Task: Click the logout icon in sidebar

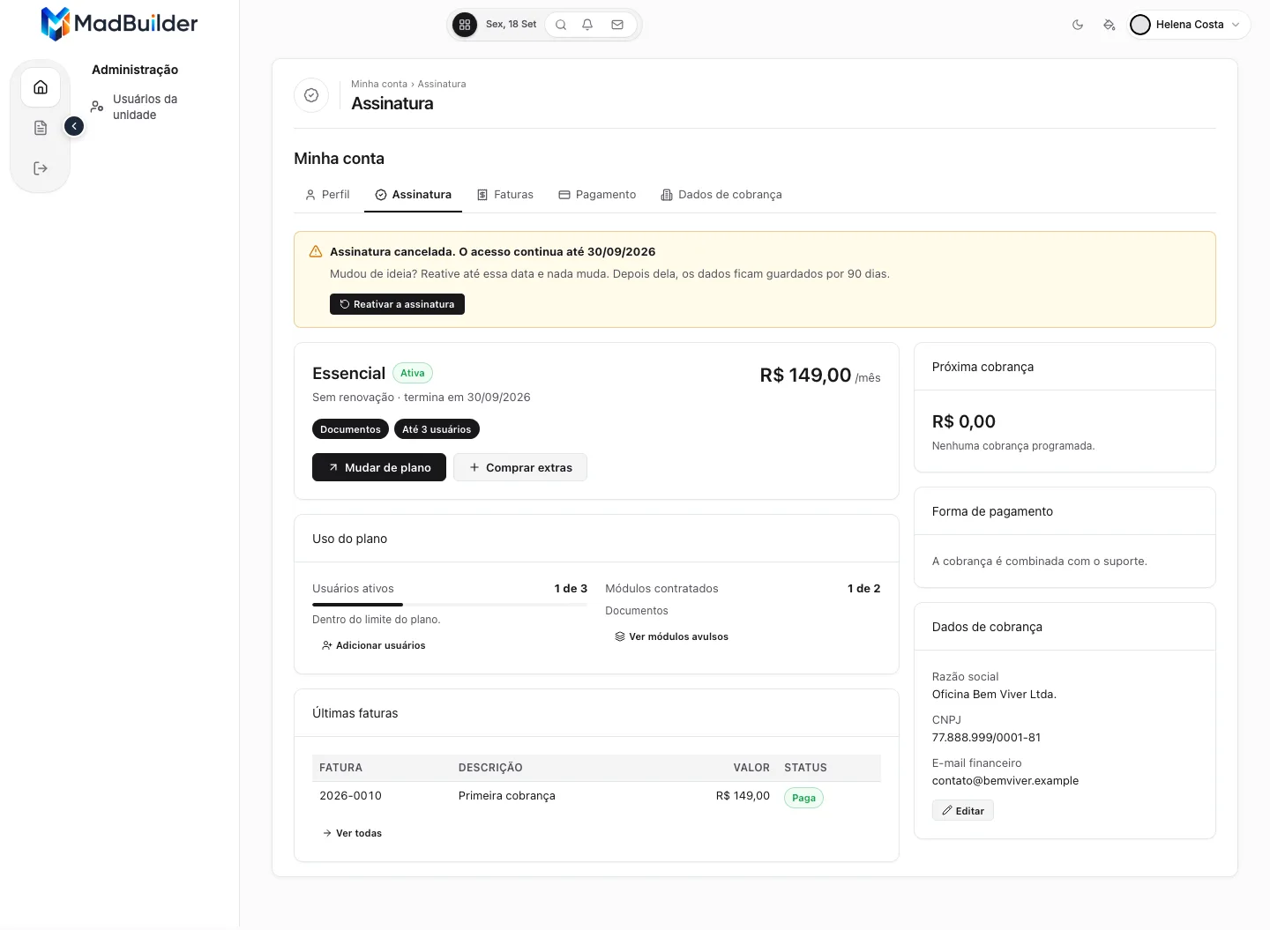Action: tap(41, 168)
